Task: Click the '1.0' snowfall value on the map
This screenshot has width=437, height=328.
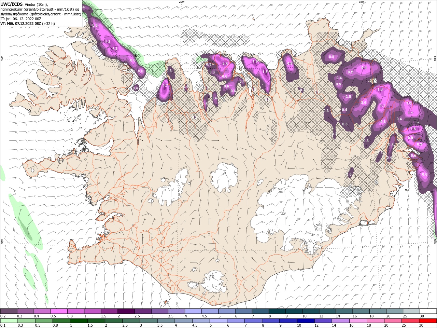Action: click(408, 103)
